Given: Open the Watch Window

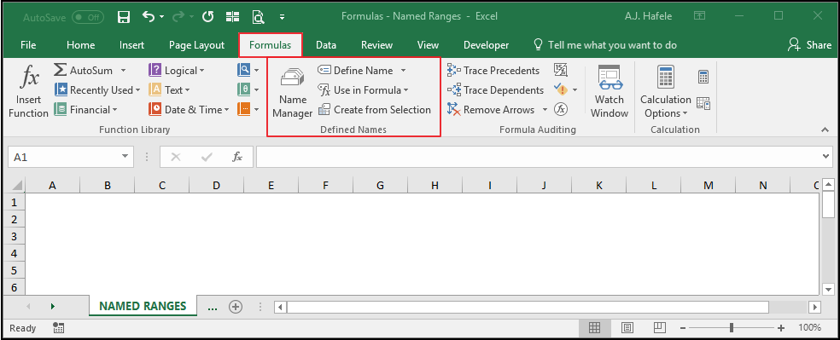Looking at the screenshot, I should point(610,92).
